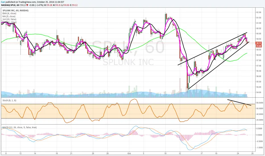Click the Stoch '20.0000' axis label
265x156 pixels.
[x=260, y=120]
